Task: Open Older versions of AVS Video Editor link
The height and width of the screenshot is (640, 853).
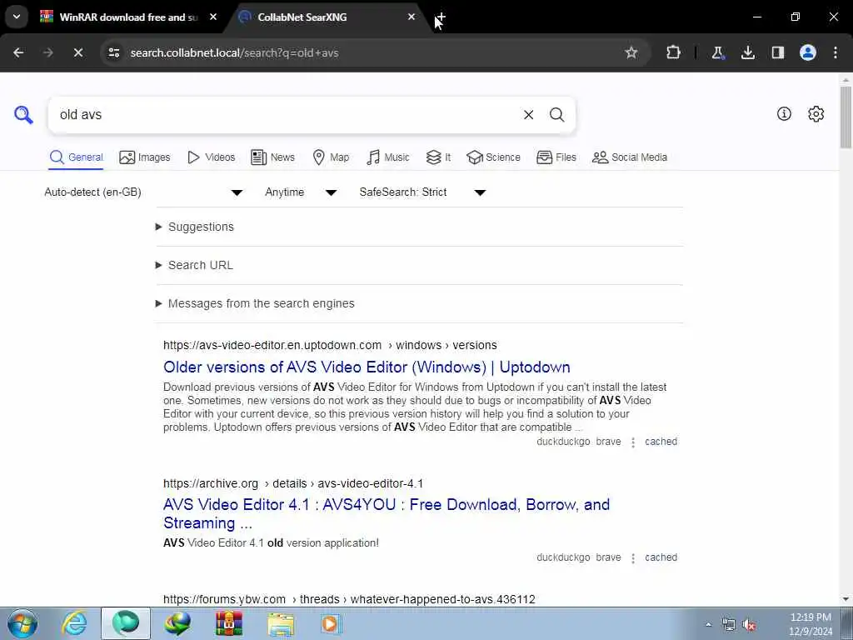Action: [367, 367]
